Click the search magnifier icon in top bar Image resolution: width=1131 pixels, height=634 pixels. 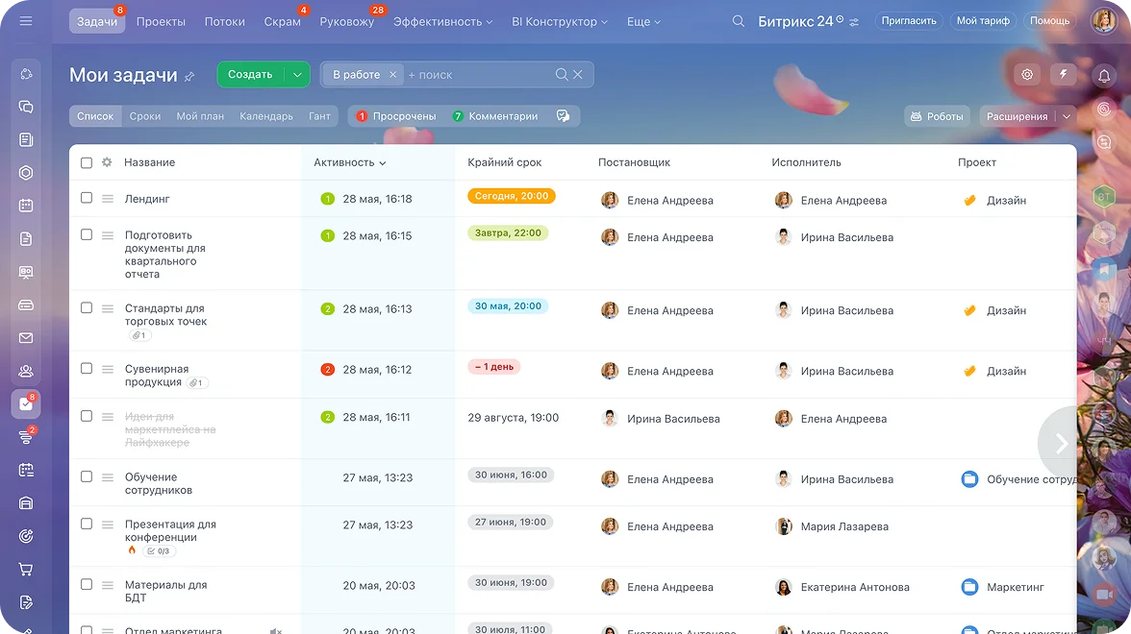[738, 21]
